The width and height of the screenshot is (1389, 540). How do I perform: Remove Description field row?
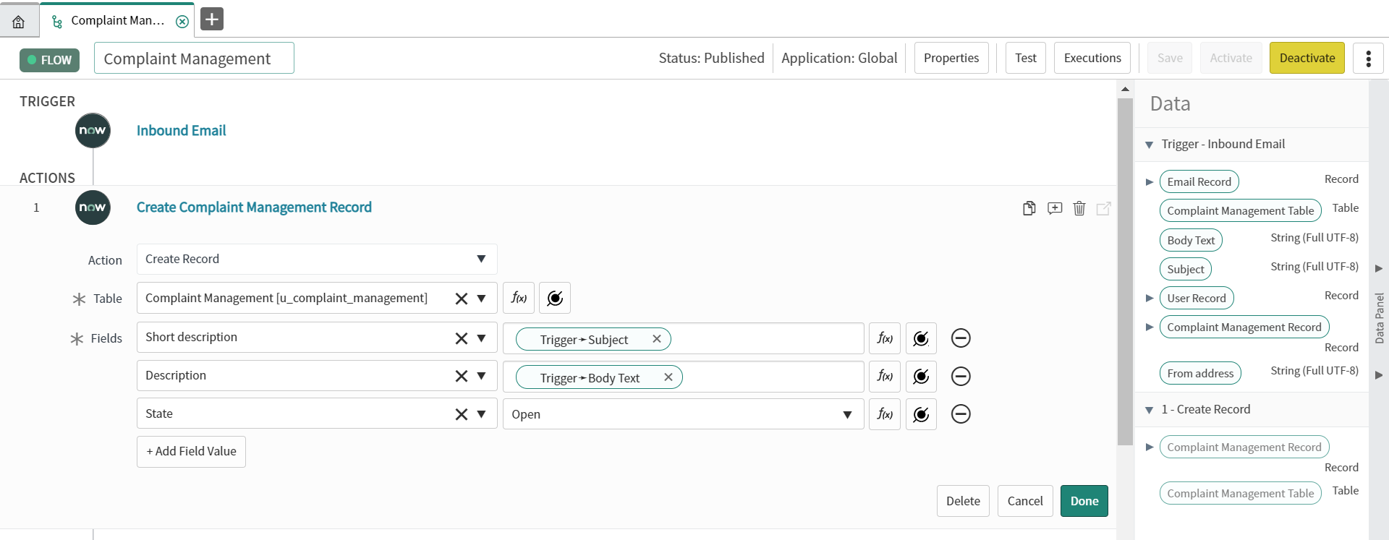click(x=961, y=376)
